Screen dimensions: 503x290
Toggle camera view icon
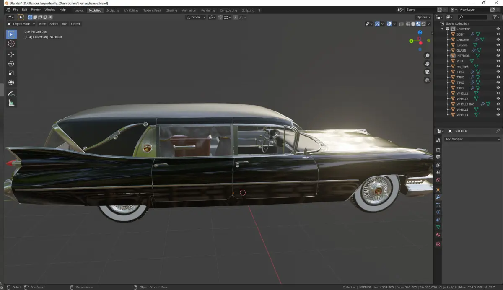click(x=427, y=72)
